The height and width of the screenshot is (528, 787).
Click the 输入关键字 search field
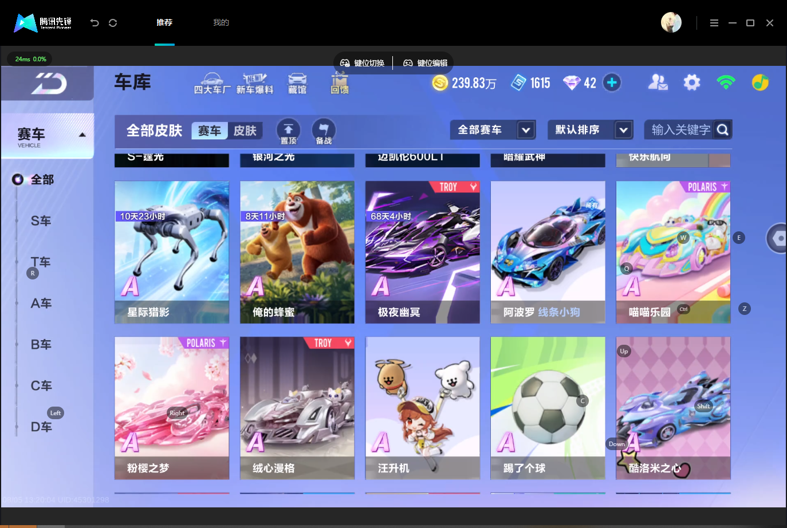(x=680, y=130)
